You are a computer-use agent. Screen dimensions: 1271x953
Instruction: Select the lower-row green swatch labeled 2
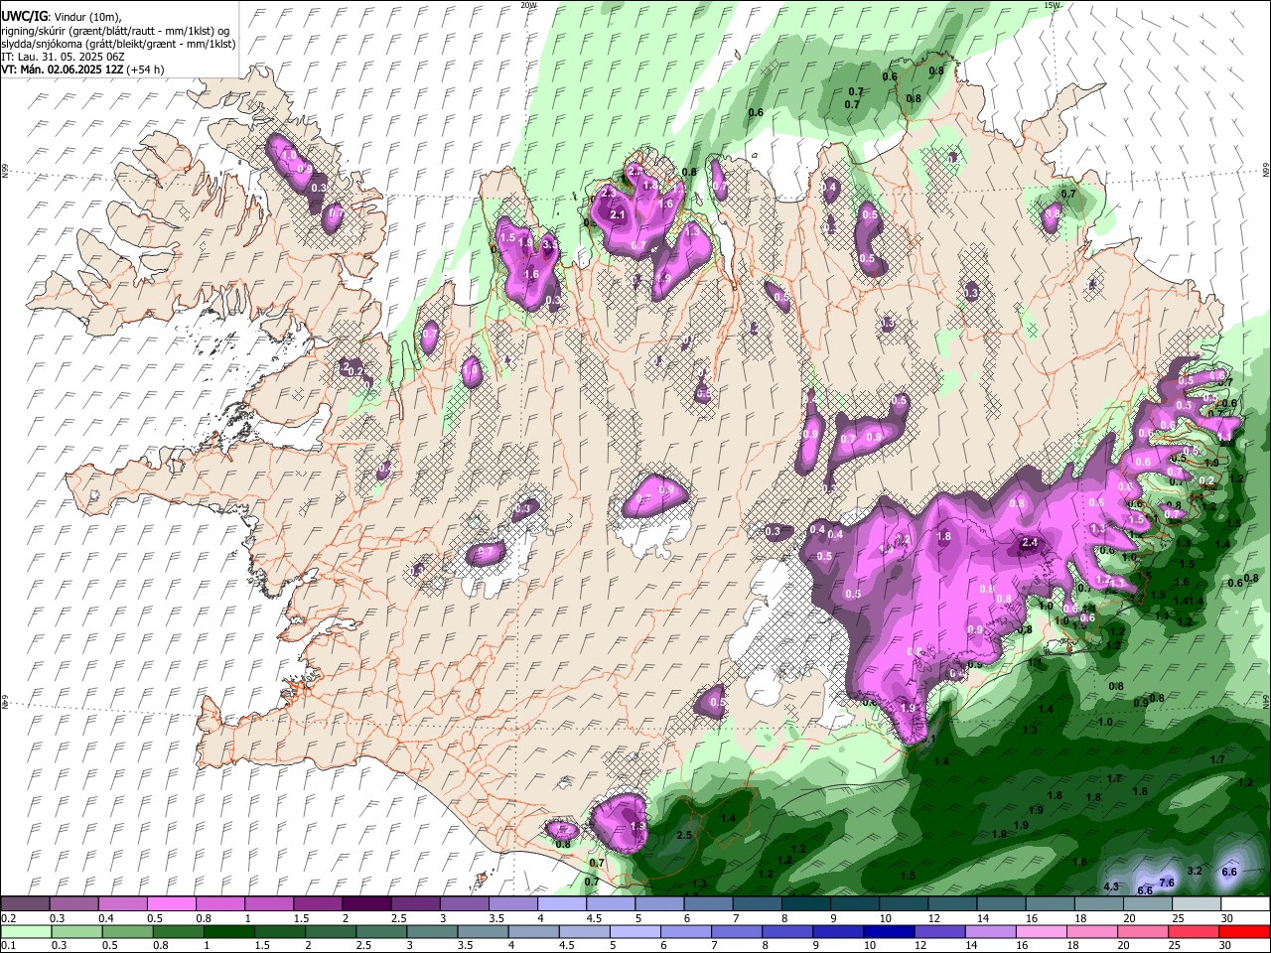[x=331, y=932]
